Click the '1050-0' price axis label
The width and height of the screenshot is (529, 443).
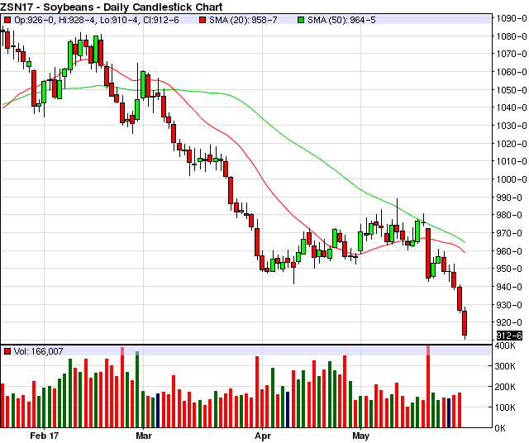[x=512, y=90]
